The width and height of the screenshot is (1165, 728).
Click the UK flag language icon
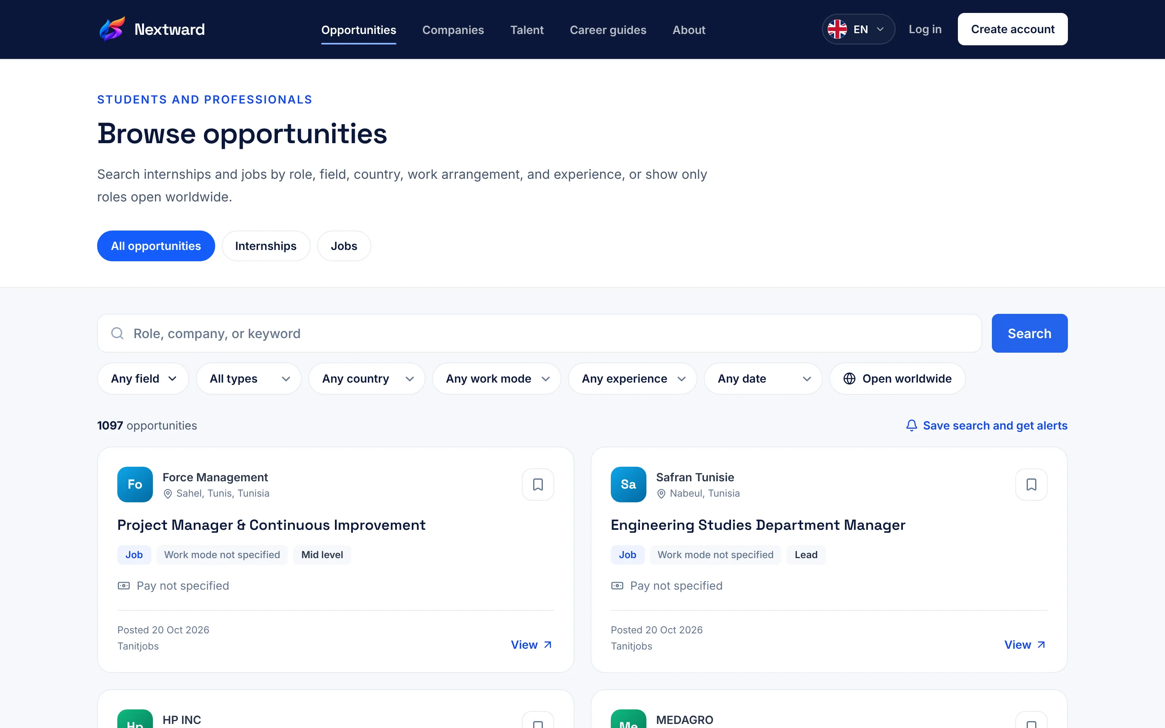(x=837, y=30)
